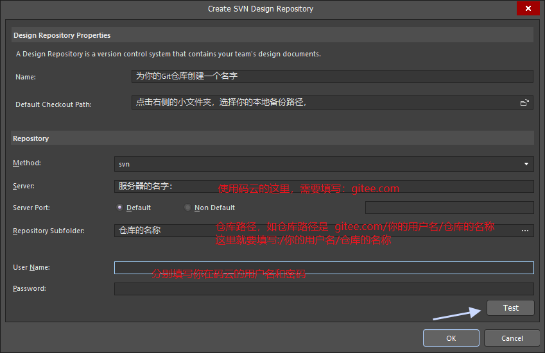Screen dimensions: 545x353
Task: Click the Default Checkout Path: label
Action: (x=53, y=104)
